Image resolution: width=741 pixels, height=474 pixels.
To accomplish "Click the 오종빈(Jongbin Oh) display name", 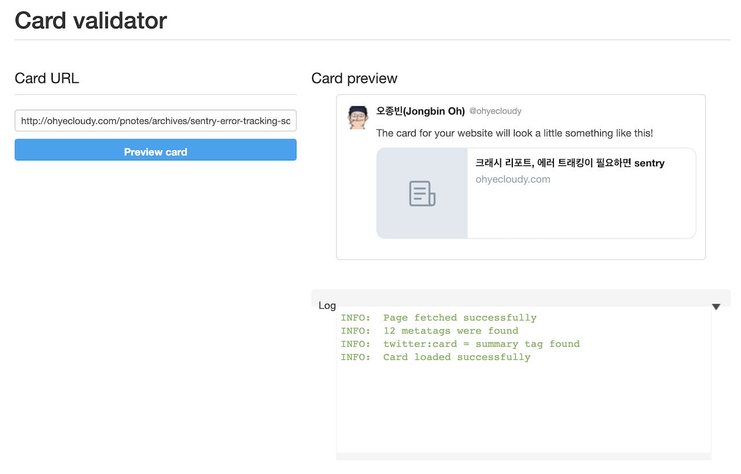I will click(420, 111).
